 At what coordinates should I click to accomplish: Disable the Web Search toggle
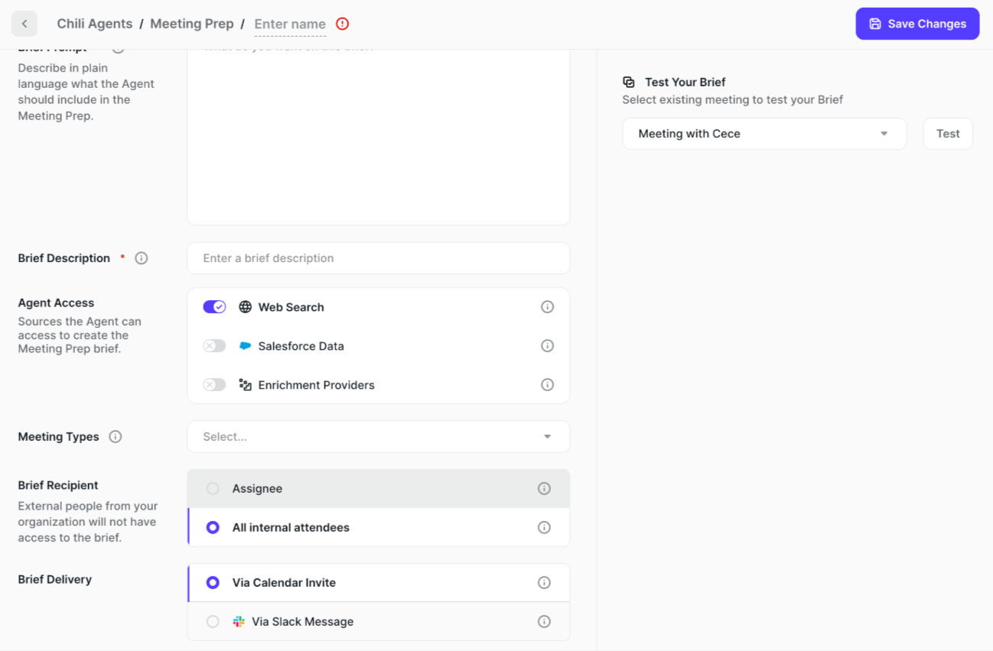point(214,307)
